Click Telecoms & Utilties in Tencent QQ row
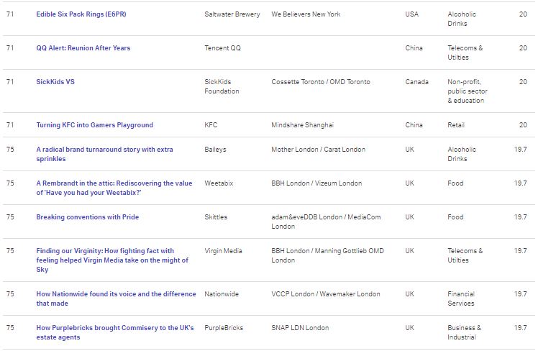 [465, 53]
